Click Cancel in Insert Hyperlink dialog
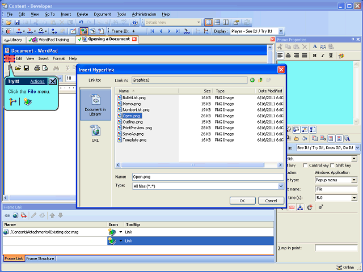 coord(271,201)
